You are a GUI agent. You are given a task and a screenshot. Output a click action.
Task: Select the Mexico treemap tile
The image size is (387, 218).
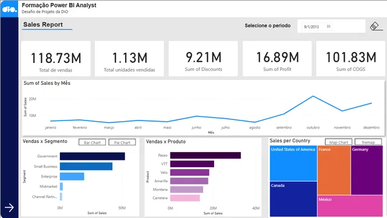pos(350,206)
